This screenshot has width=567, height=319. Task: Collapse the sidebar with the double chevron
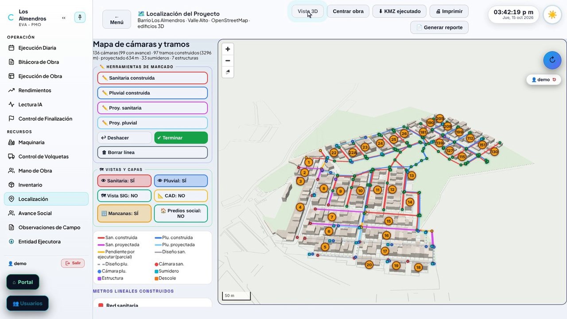64,18
